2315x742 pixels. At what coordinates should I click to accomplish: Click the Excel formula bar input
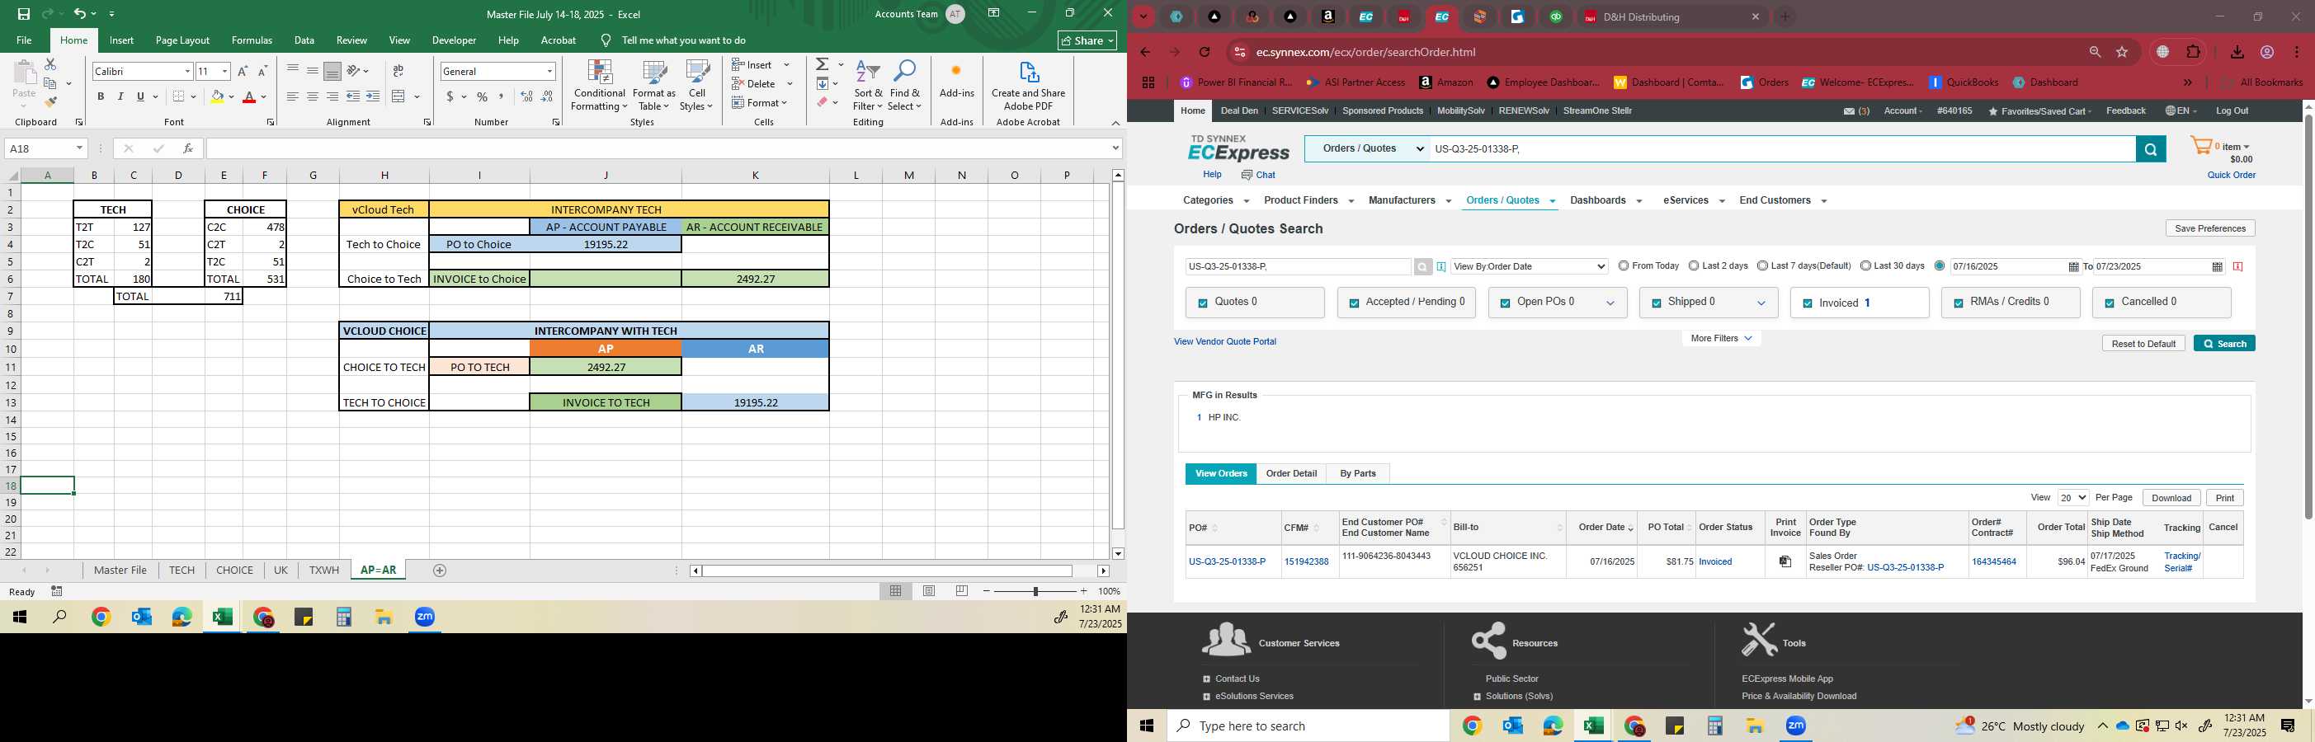pyautogui.click(x=658, y=148)
